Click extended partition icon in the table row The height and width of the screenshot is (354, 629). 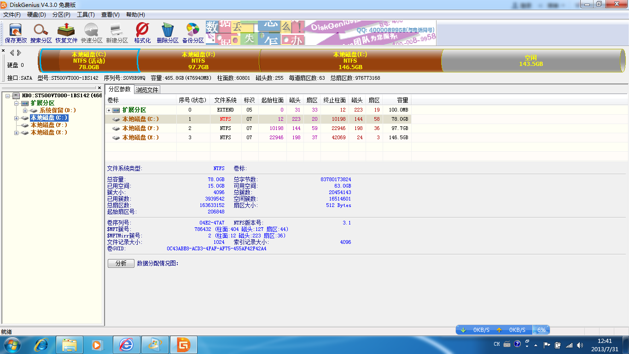click(116, 110)
